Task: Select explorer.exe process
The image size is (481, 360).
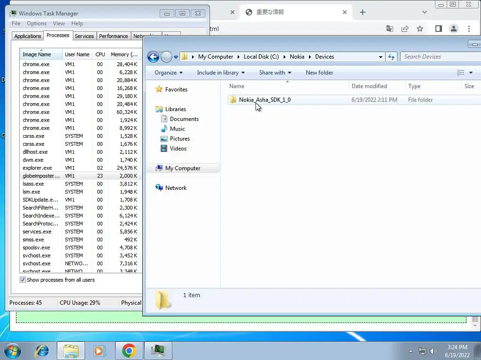Action: 81,168
